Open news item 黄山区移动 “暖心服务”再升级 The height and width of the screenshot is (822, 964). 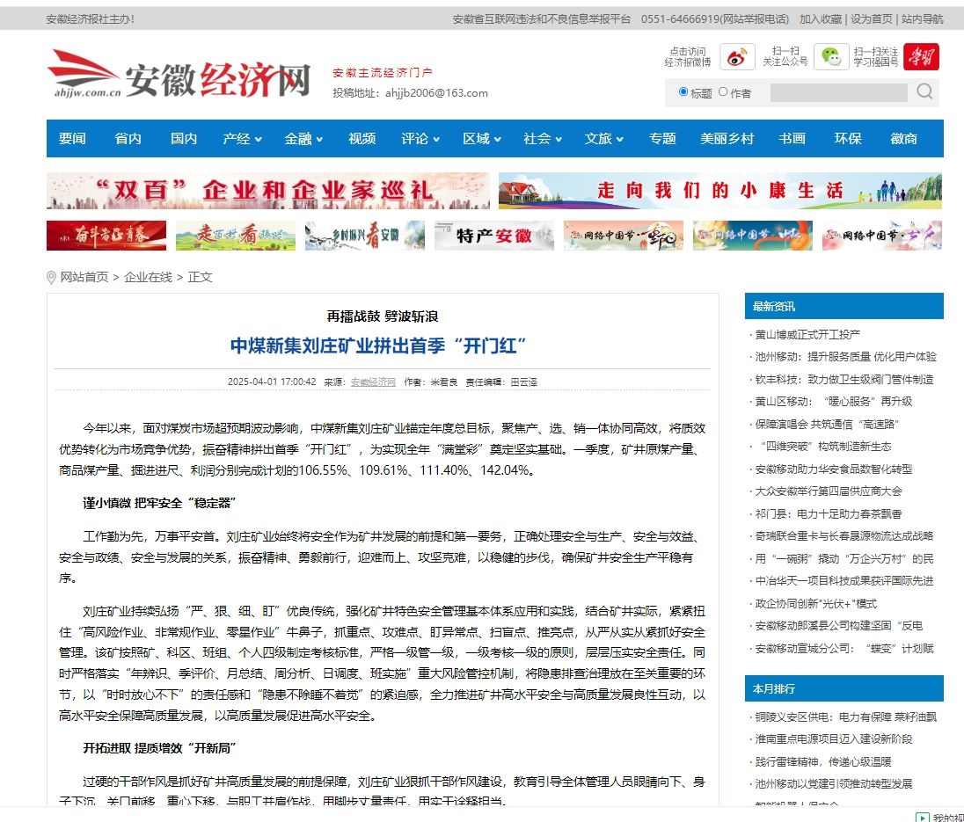point(834,402)
